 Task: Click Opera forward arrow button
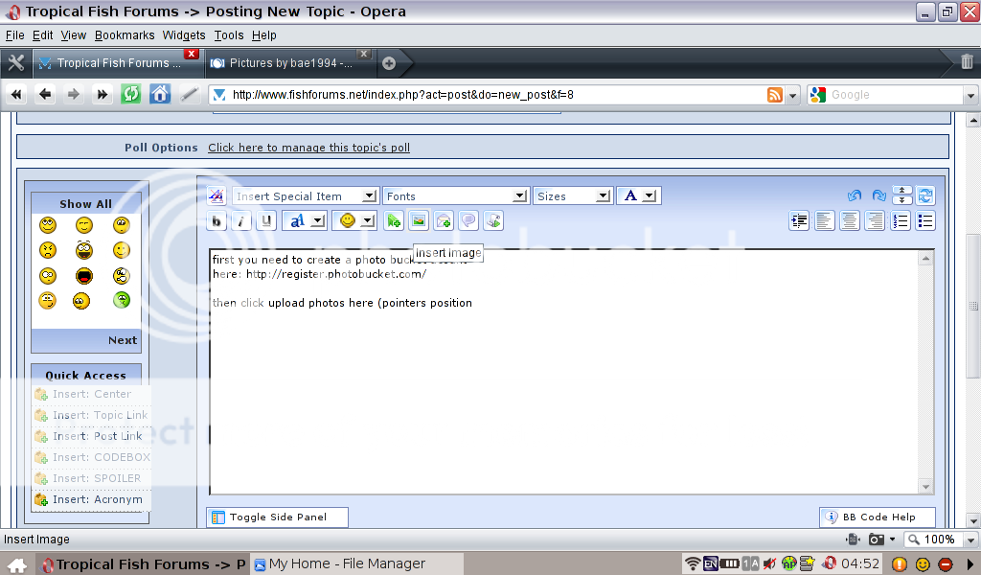pyautogui.click(x=73, y=95)
